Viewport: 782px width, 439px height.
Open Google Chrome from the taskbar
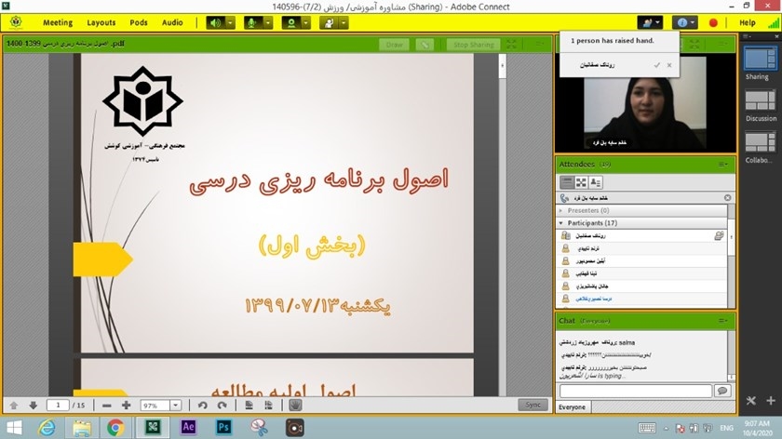coord(115,427)
